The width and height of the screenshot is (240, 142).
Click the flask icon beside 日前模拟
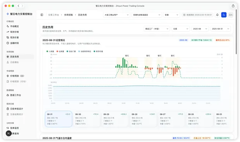8,62
